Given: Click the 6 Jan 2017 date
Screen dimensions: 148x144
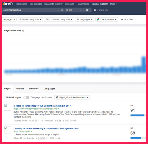Looking at the screenshot, I should [34, 121].
